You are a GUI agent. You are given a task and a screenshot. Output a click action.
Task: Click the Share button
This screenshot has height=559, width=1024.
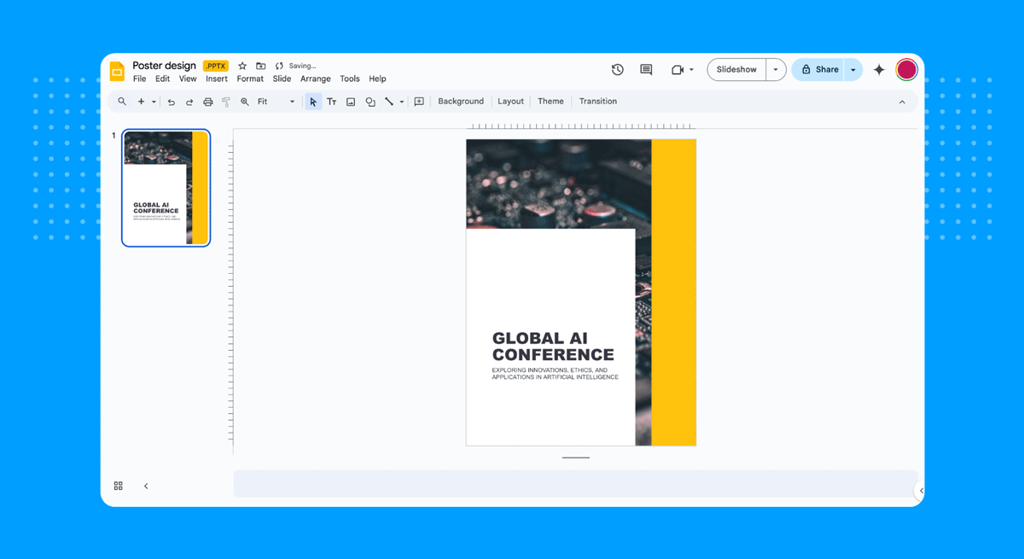(x=818, y=70)
